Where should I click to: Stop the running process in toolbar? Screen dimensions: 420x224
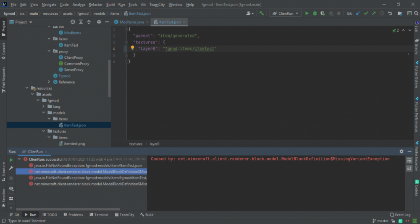point(339,13)
